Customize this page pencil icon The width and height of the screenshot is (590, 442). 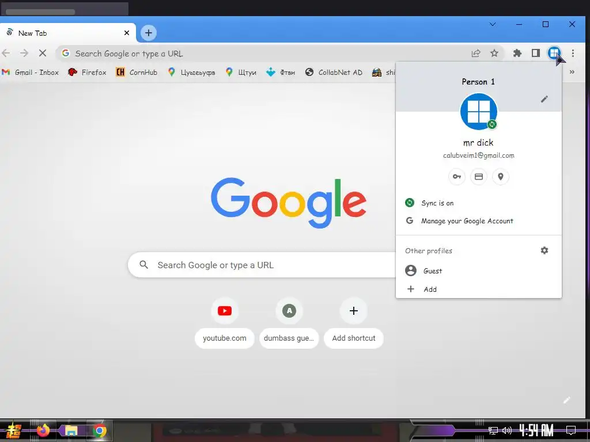click(x=567, y=401)
